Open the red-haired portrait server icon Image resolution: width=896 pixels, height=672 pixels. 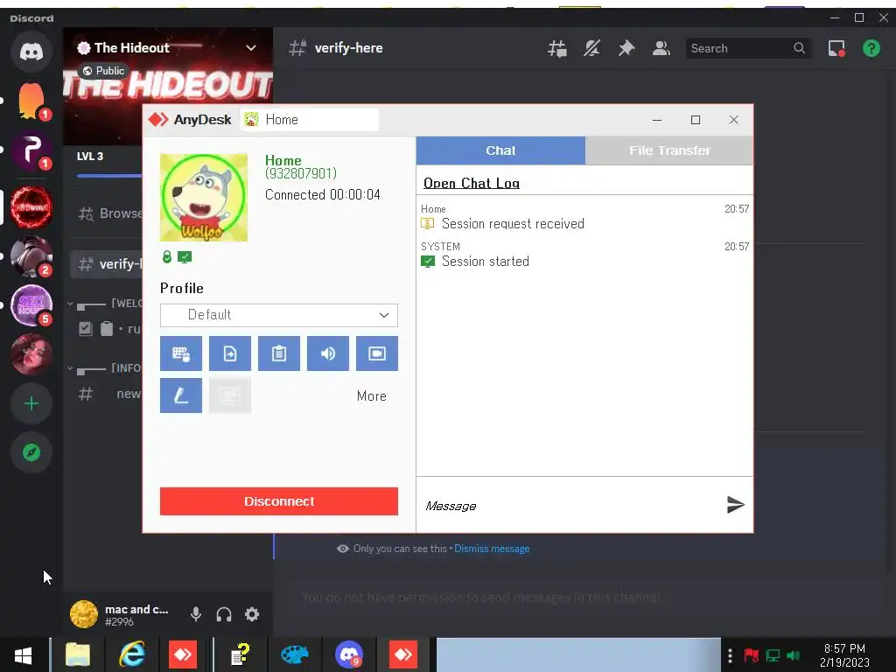point(31,354)
